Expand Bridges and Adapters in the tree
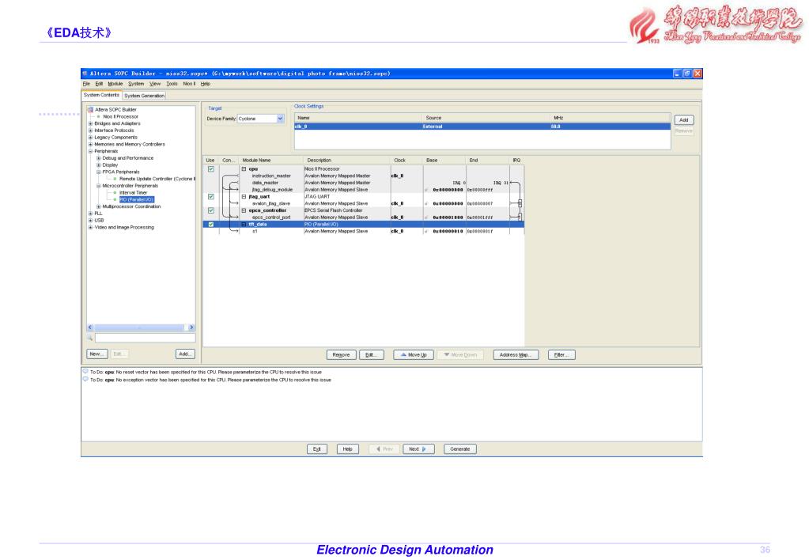 click(x=91, y=123)
